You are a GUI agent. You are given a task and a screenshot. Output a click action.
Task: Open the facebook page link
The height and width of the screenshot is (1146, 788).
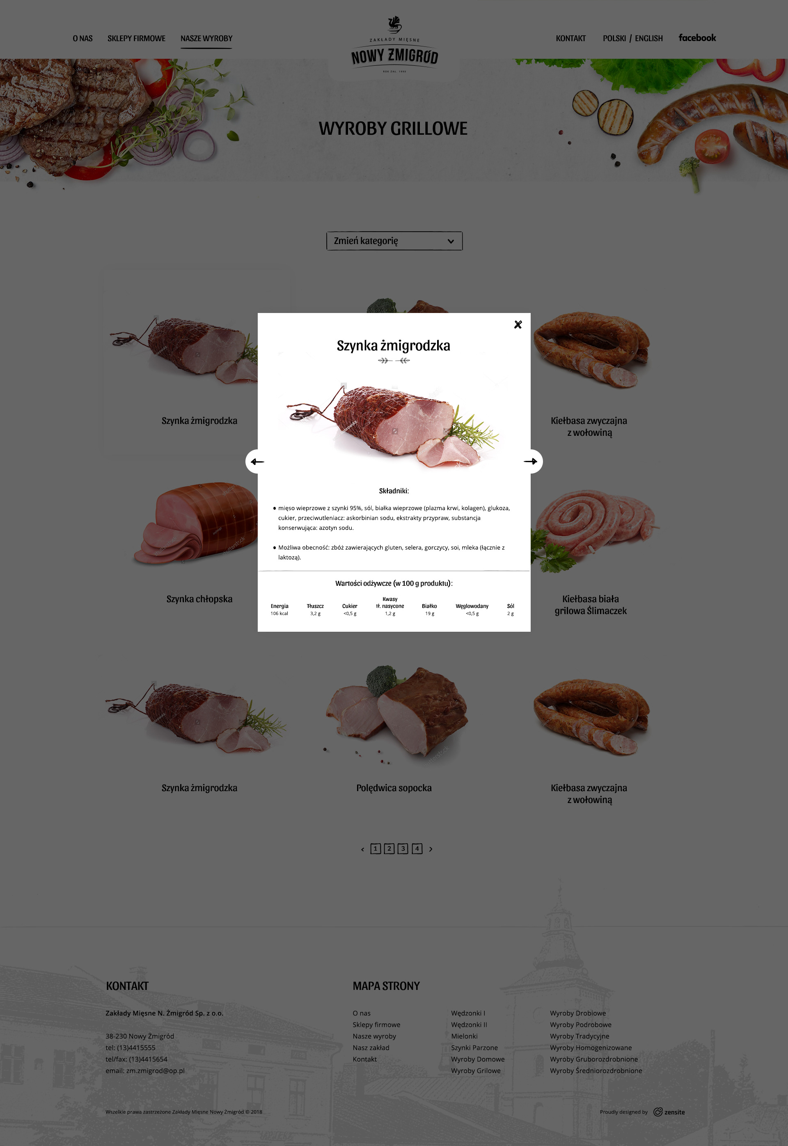point(696,38)
